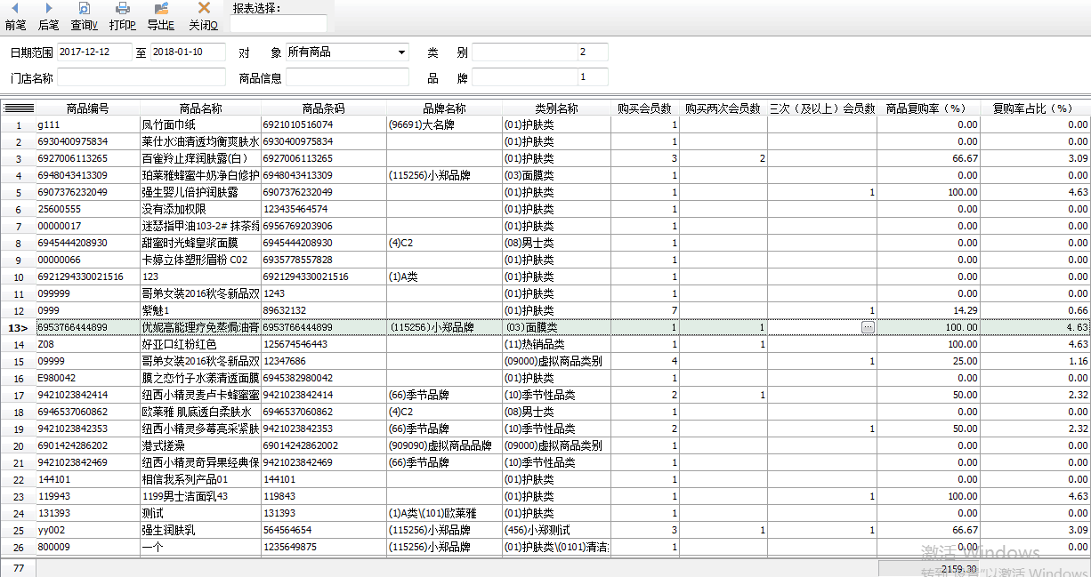This screenshot has width=1091, height=577.
Task: Focus the 商品信息 input field
Action: click(347, 77)
